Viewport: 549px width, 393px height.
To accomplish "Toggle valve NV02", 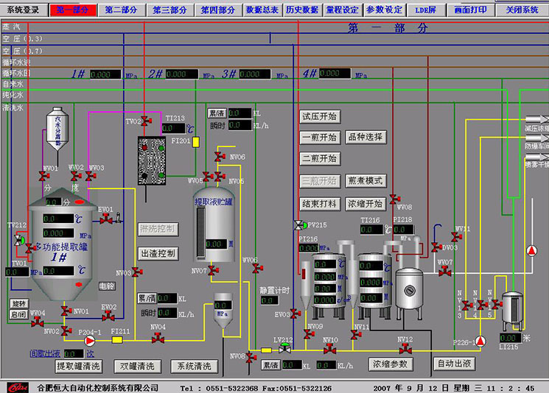I will click(66, 330).
